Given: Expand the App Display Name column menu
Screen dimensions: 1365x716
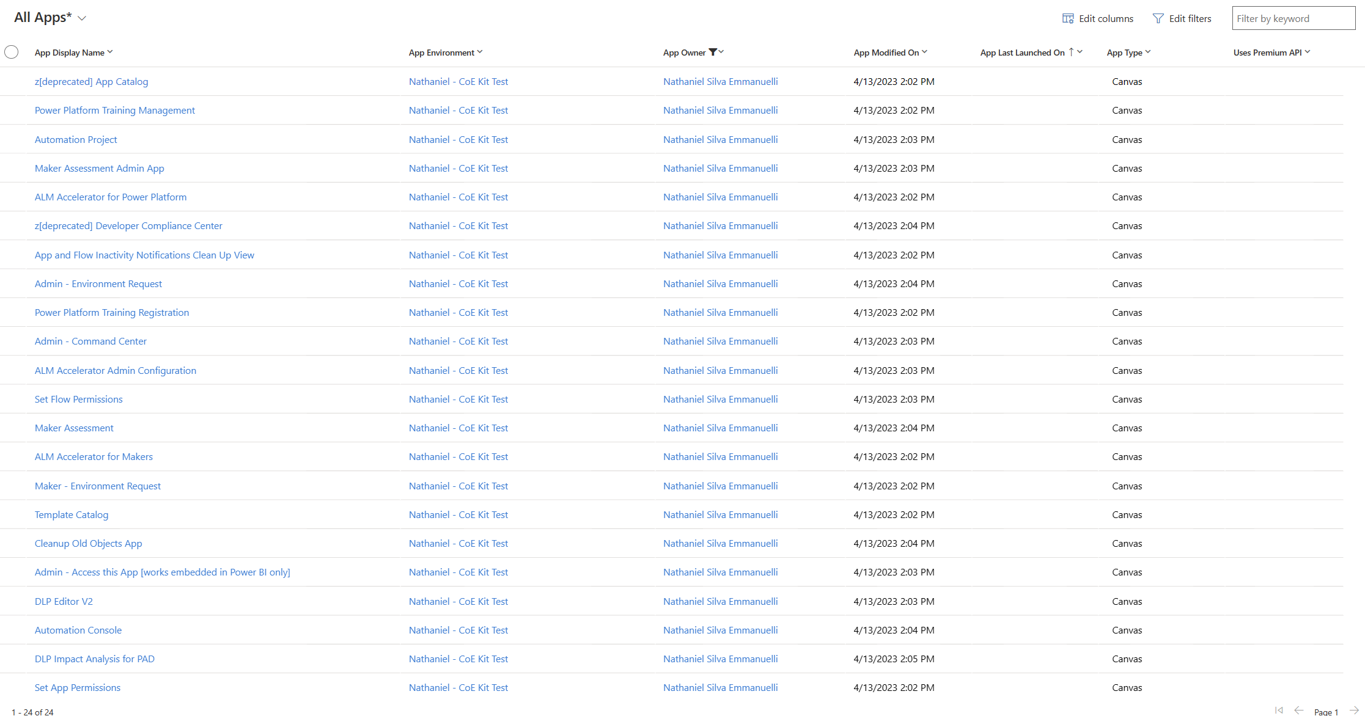Looking at the screenshot, I should [111, 52].
